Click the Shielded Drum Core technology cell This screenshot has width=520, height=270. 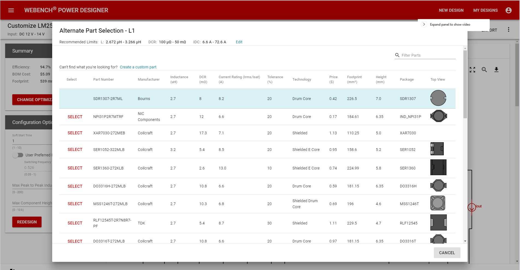pos(305,204)
